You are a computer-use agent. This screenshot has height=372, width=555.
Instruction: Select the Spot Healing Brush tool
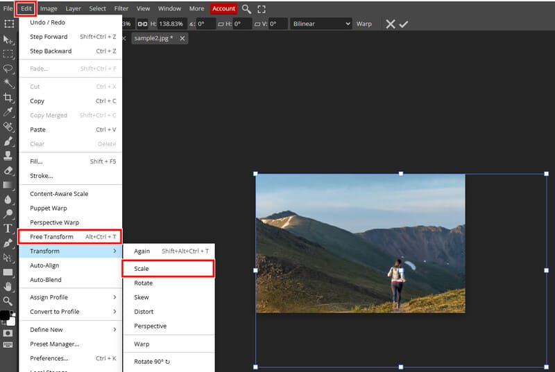click(x=8, y=127)
